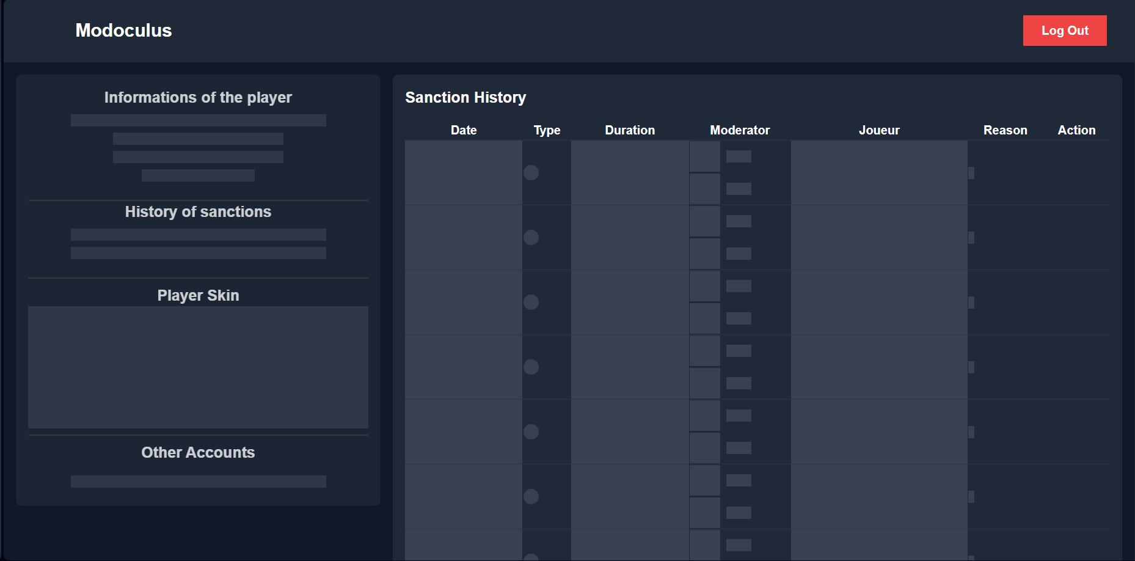Select the sanction type icon in first row
The image size is (1135, 561).
(x=531, y=173)
